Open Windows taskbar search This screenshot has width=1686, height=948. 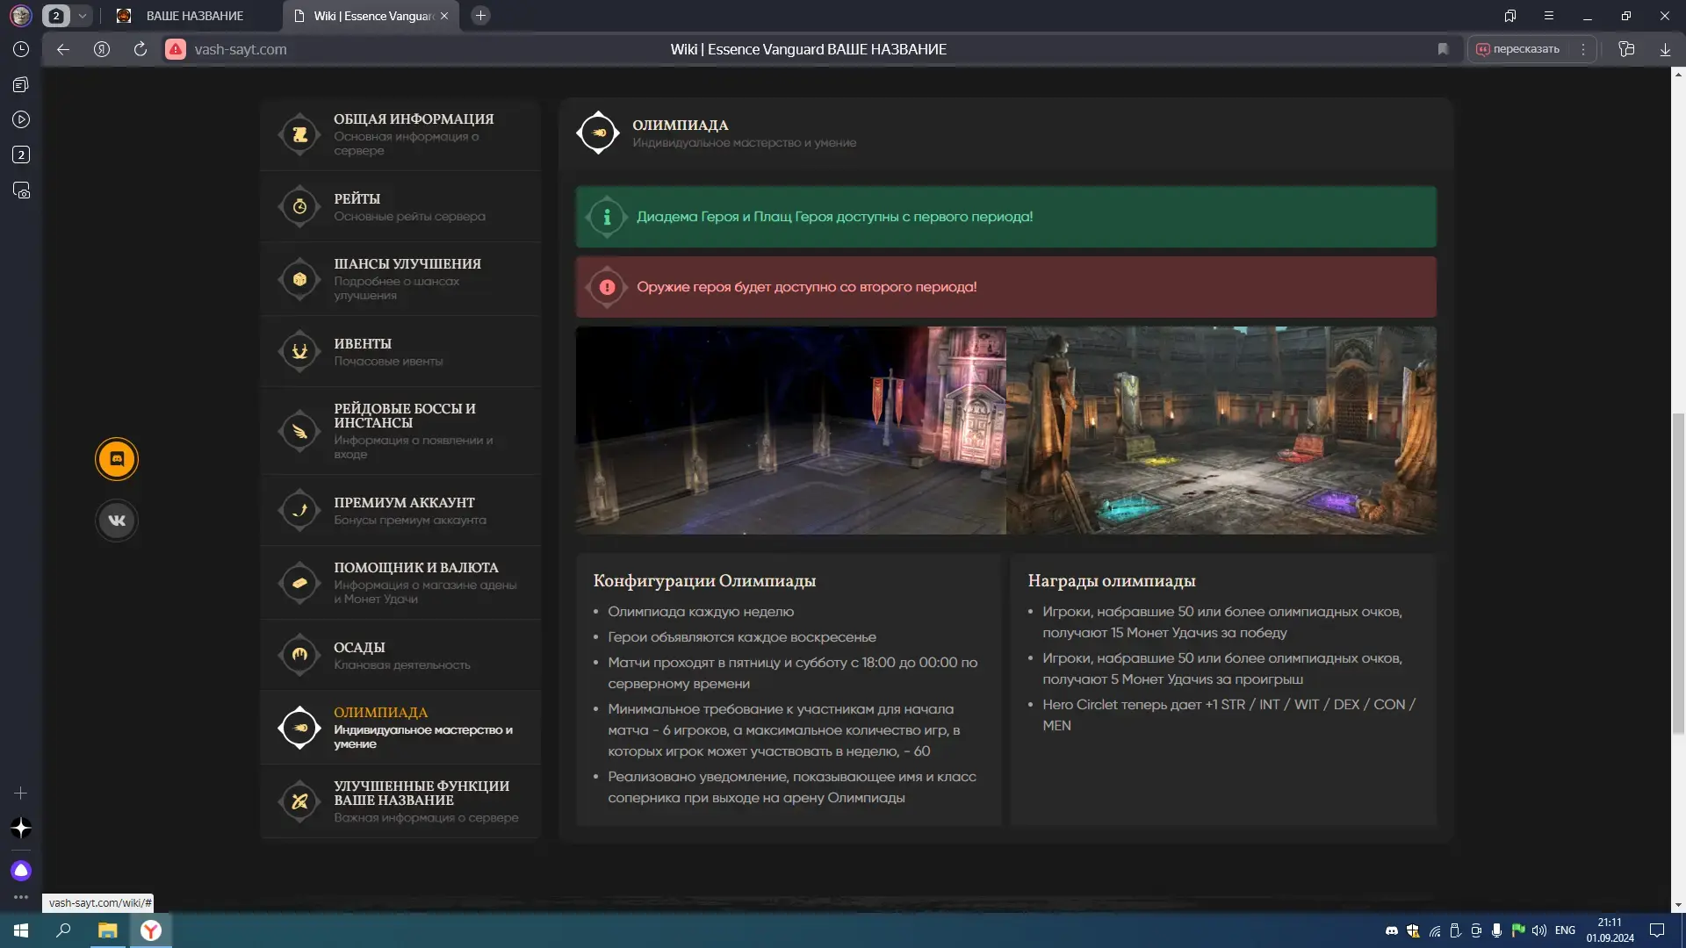(63, 930)
